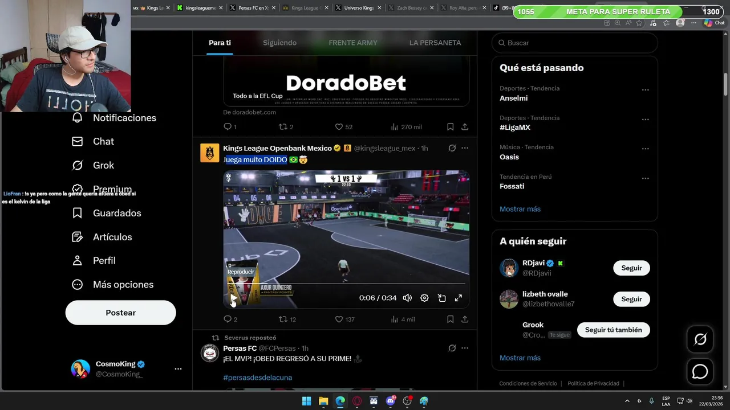Play the Kings League video

pos(233,298)
